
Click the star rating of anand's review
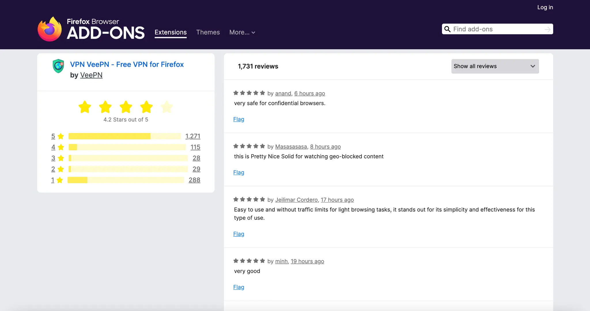click(x=249, y=93)
